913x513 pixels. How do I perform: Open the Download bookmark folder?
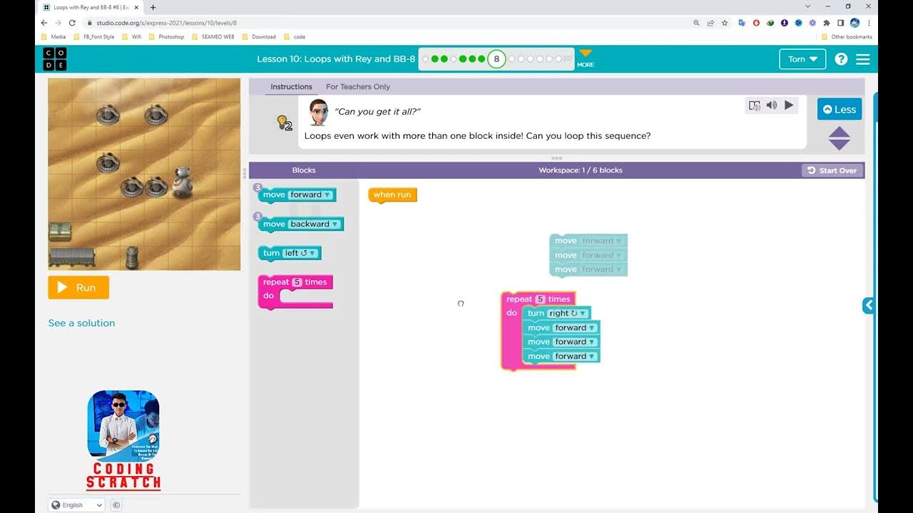click(x=259, y=36)
